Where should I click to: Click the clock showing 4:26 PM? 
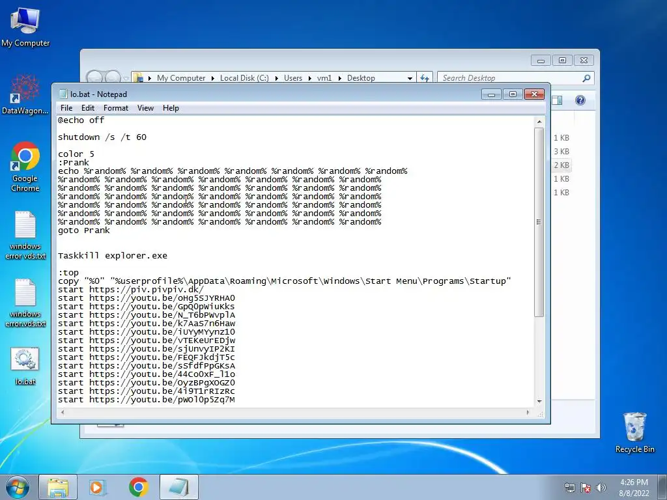[x=634, y=482]
